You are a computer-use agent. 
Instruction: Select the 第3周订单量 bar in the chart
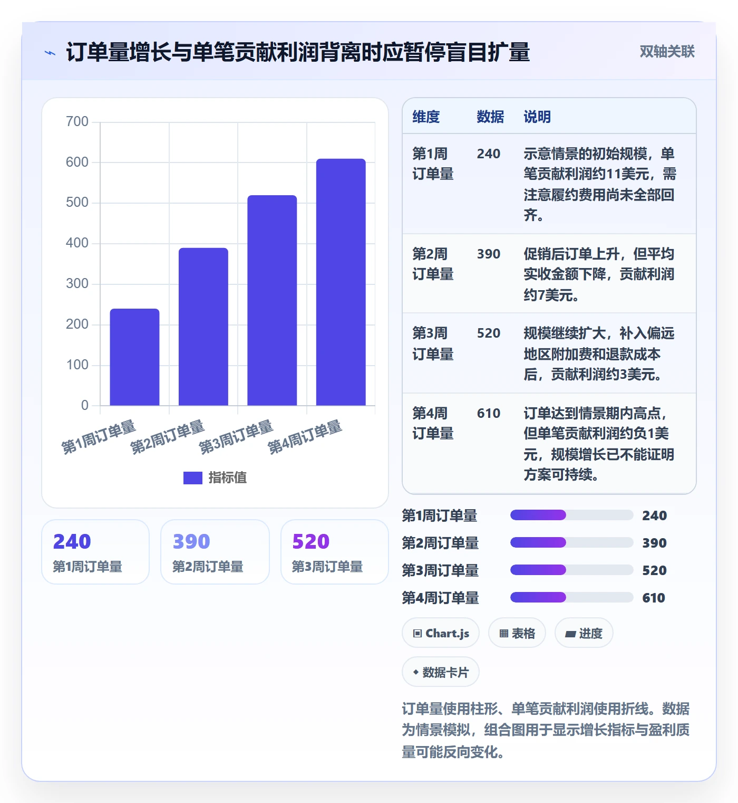click(x=272, y=300)
